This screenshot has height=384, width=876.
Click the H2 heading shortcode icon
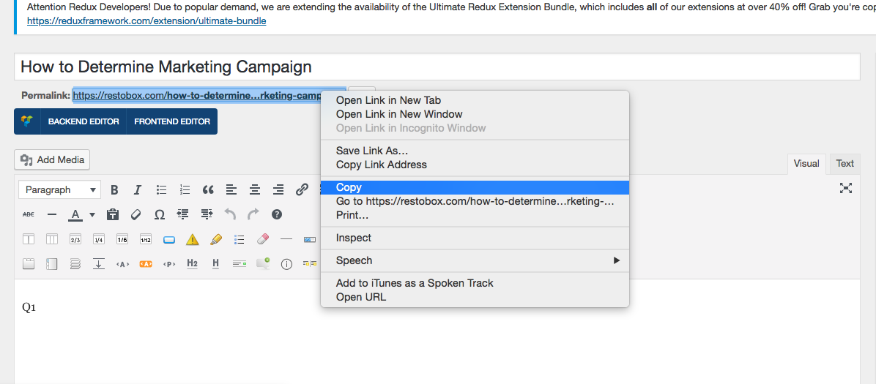[x=192, y=263]
